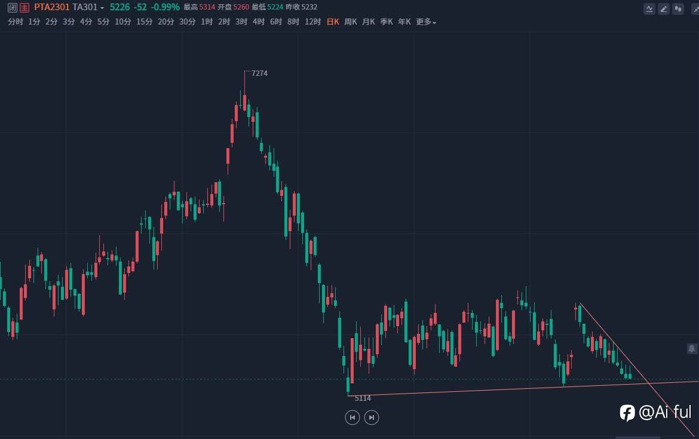This screenshot has height=439, width=699.
Task: Click the -52 price change value
Action: (x=140, y=7)
